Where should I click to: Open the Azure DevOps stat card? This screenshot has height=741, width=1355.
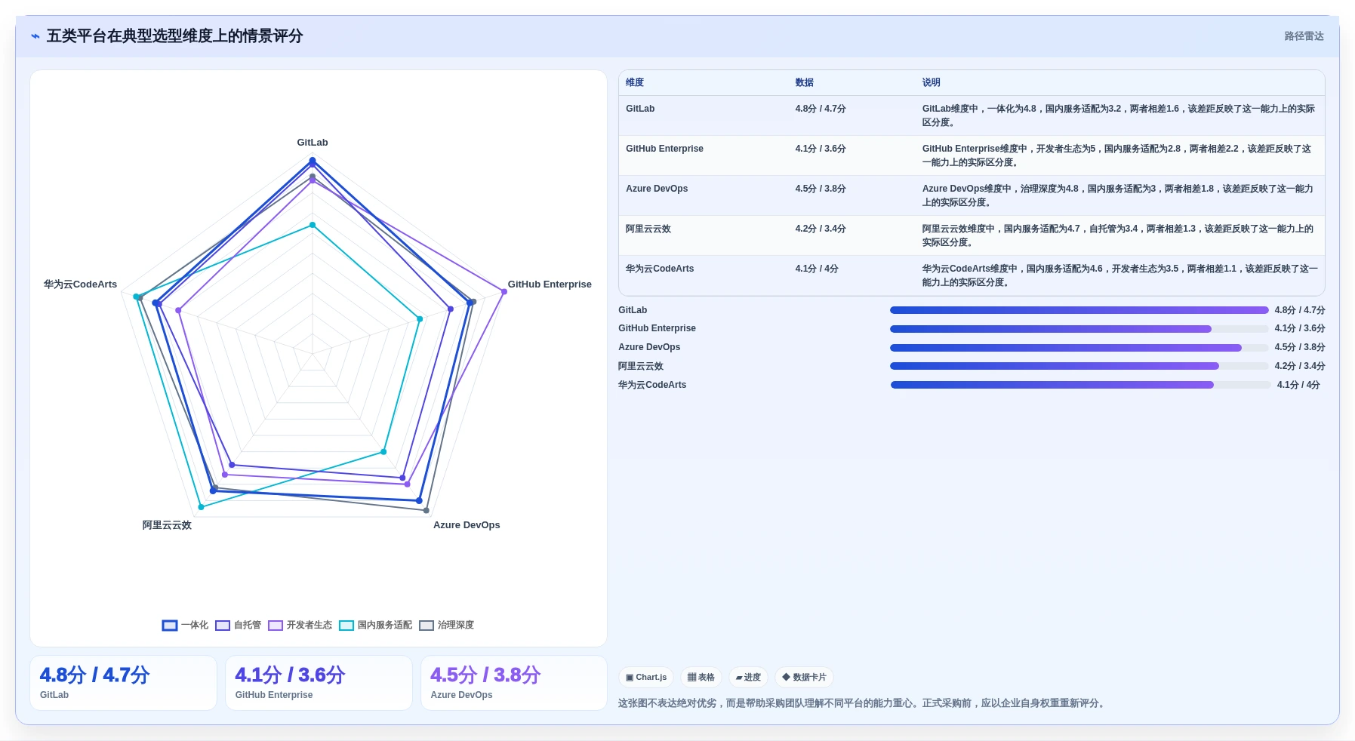coord(514,683)
